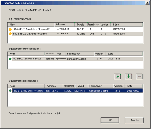Click green dot in matching equipment list
The height and width of the screenshot is (129, 151).
[10, 59]
